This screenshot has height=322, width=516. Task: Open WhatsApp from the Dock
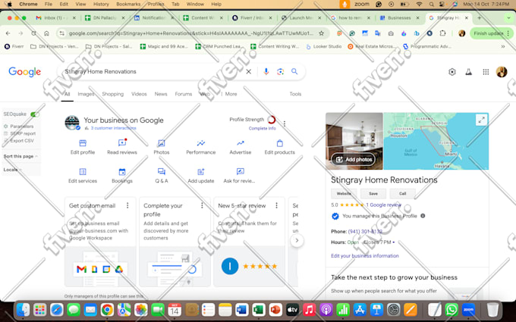pos(451,310)
